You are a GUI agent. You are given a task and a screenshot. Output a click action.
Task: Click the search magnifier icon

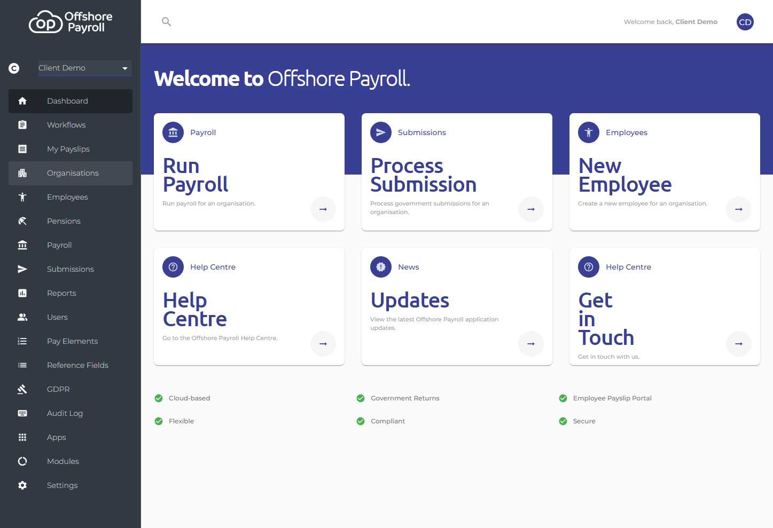click(166, 22)
